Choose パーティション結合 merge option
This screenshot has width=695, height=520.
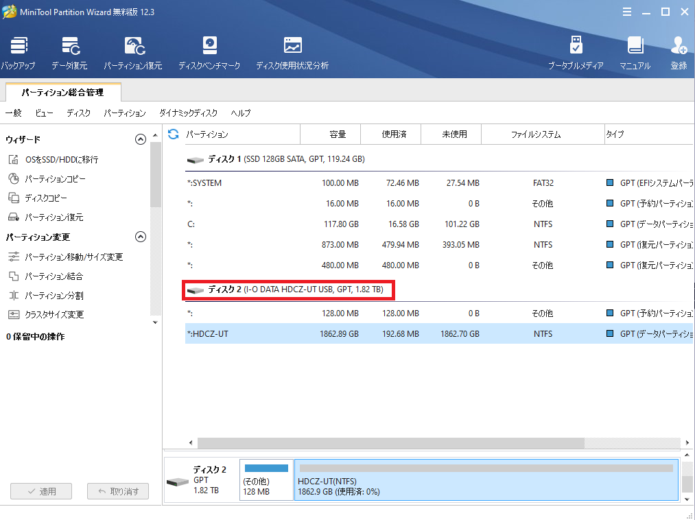[46, 276]
